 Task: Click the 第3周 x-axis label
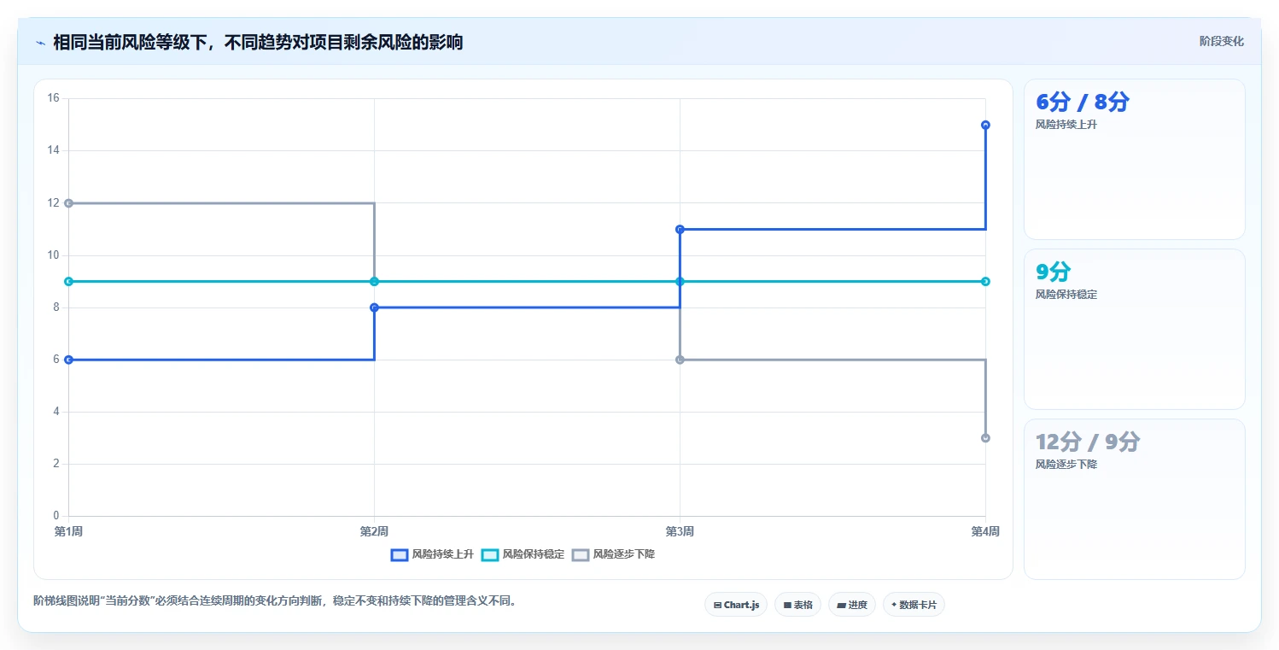680,532
